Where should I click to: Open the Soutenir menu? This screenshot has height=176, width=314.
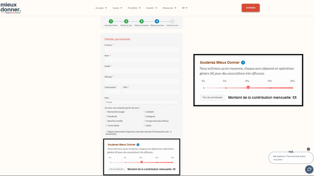[151, 8]
